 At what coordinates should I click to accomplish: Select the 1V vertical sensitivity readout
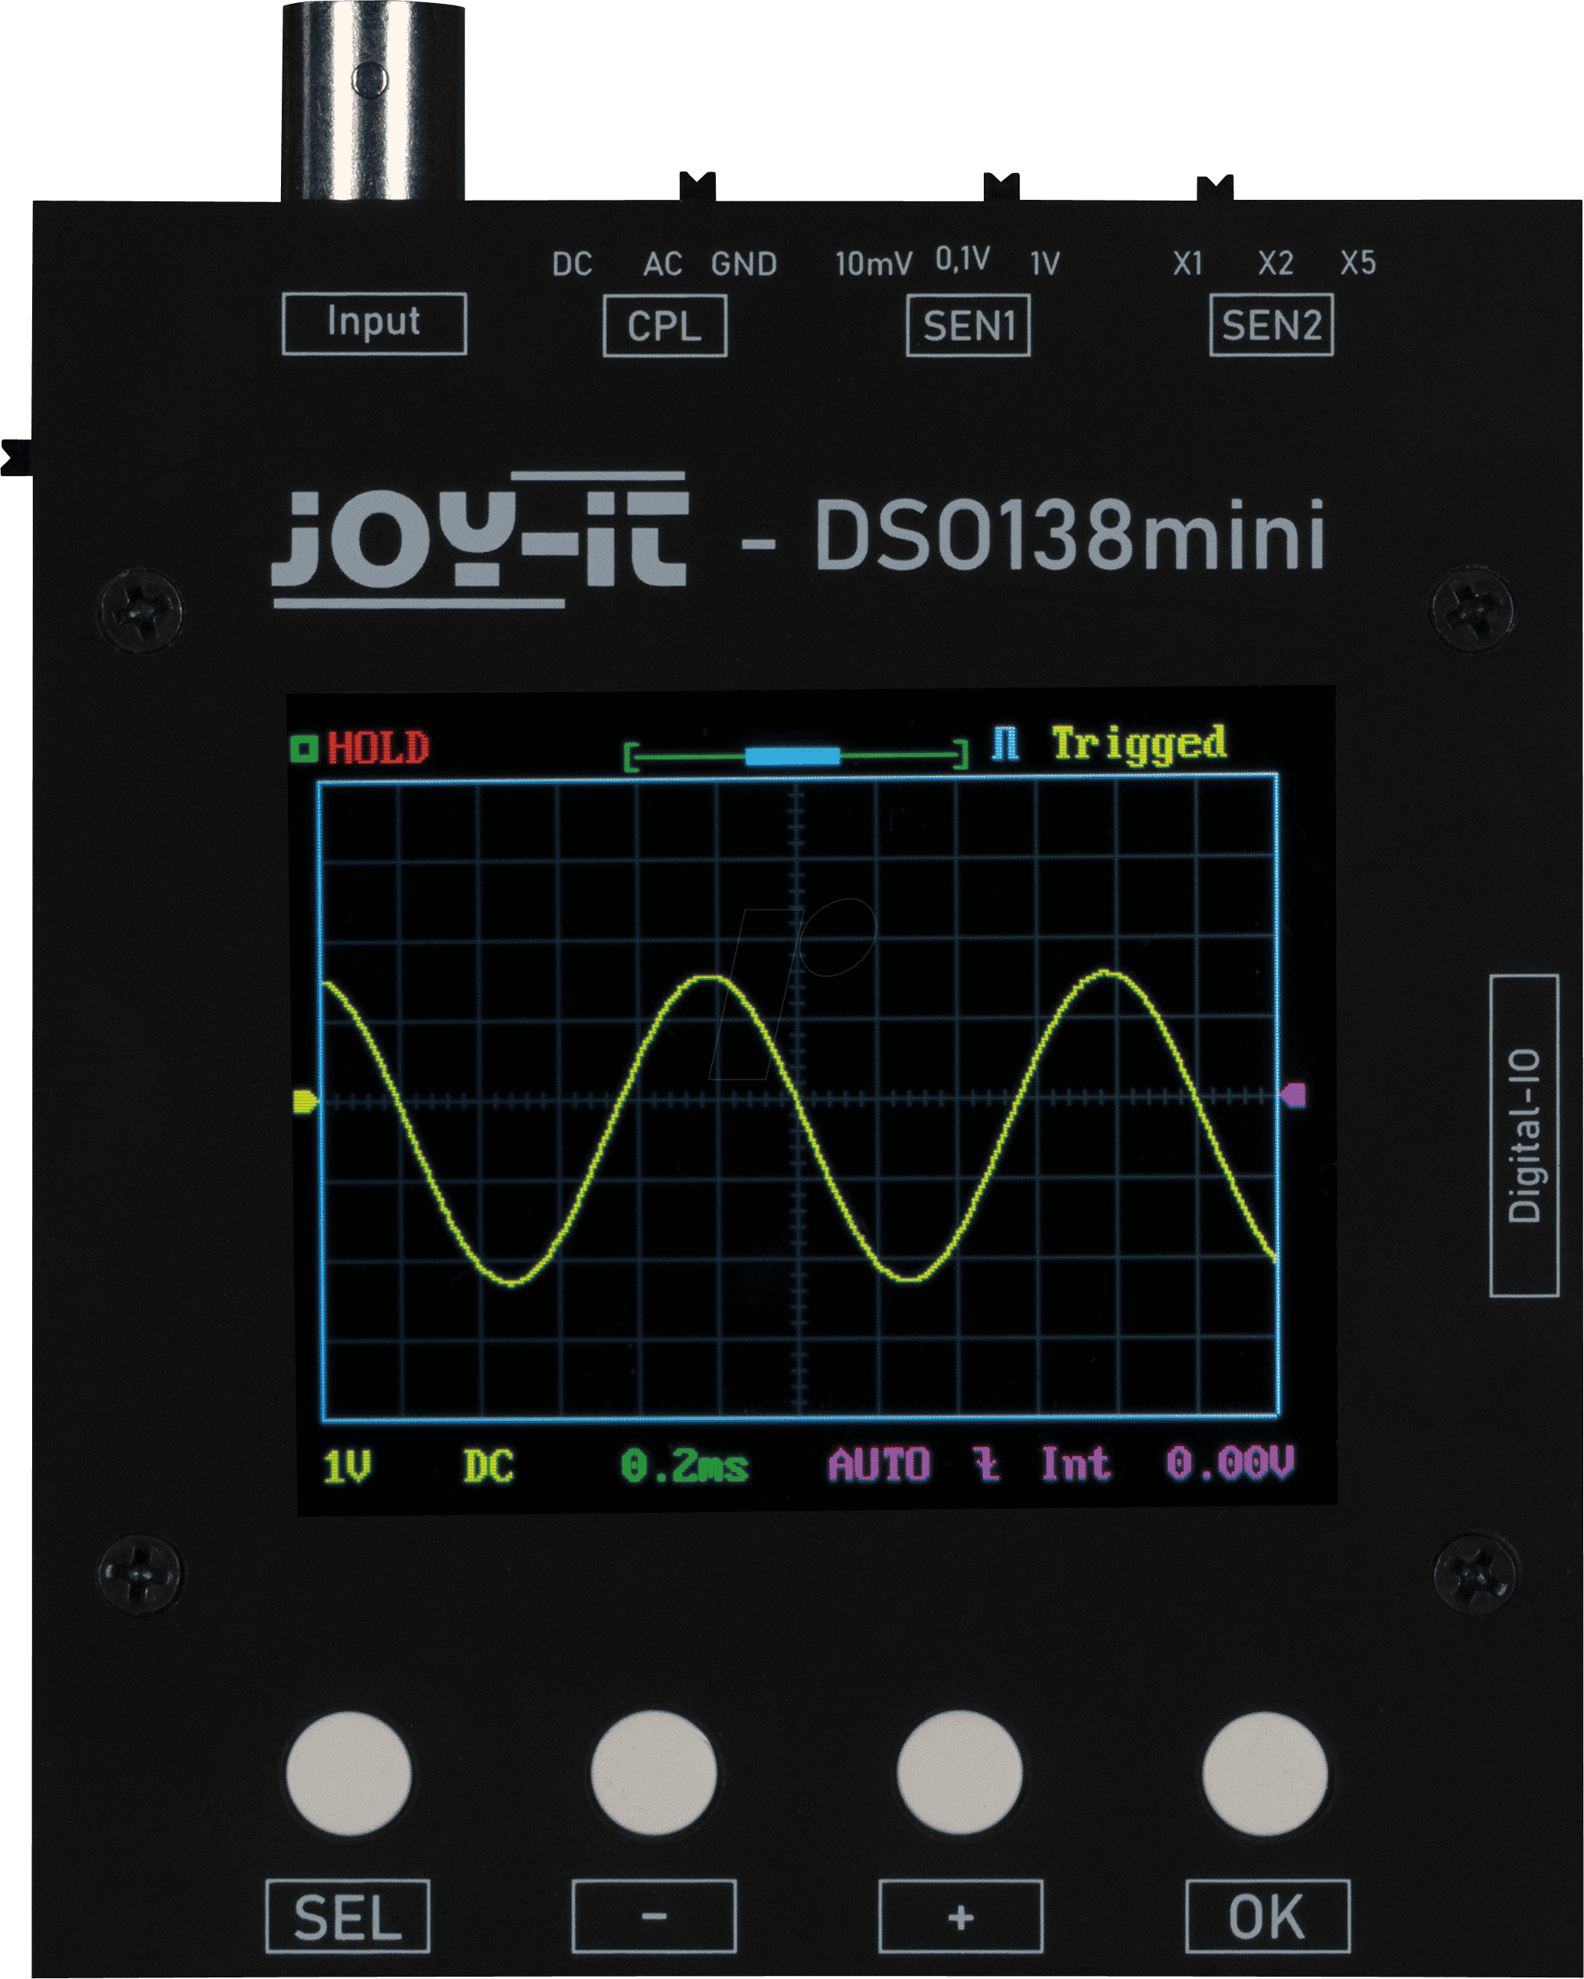(x=347, y=1466)
